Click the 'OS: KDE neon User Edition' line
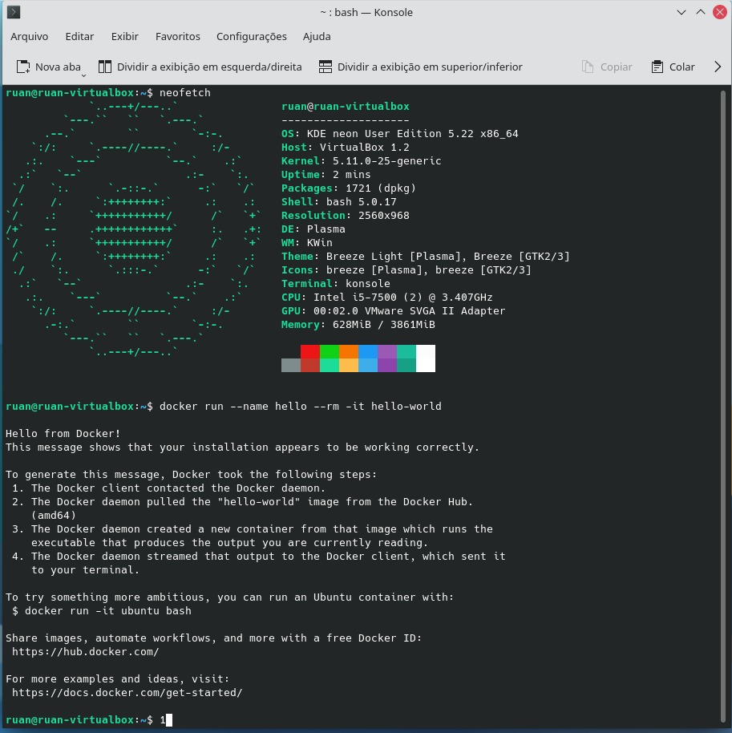 point(399,134)
